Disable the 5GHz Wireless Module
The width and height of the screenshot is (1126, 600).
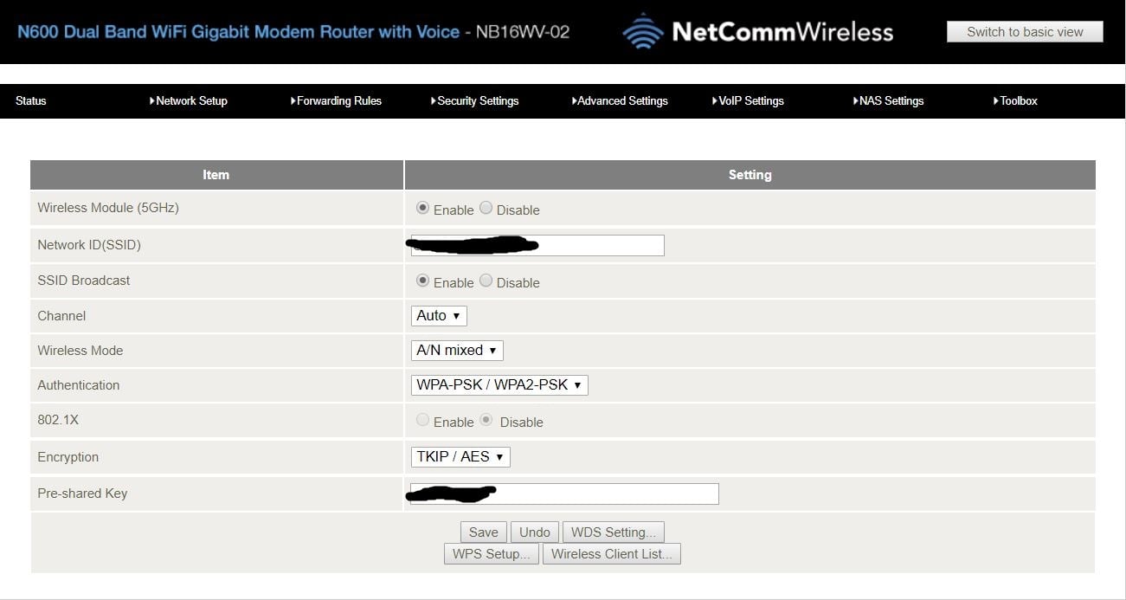click(x=486, y=209)
